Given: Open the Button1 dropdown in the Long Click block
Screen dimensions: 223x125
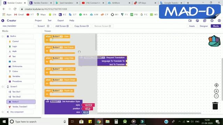Looking at the screenshot, I should click(57, 58).
